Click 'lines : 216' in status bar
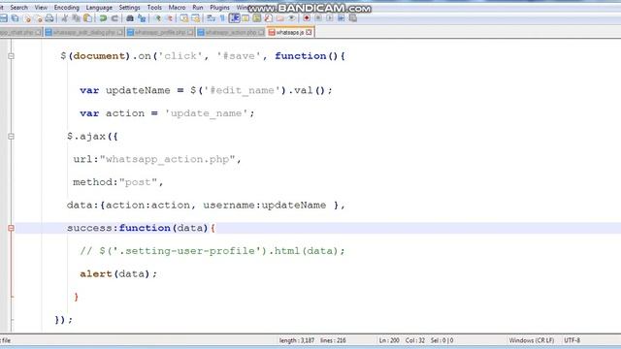 333,340
